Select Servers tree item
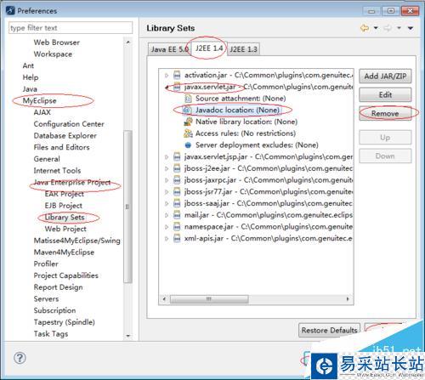Image resolution: width=425 pixels, height=380 pixels. pyautogui.click(x=46, y=299)
